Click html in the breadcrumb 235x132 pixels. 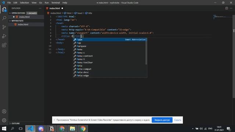[69, 13]
